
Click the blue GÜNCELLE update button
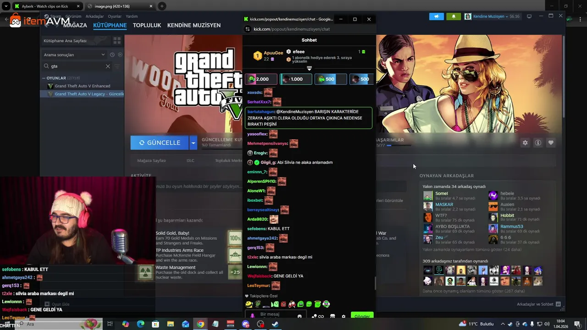click(x=160, y=143)
